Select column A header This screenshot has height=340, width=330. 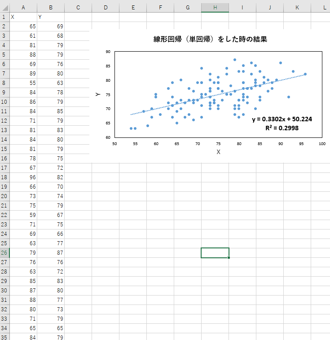[x=23, y=8]
